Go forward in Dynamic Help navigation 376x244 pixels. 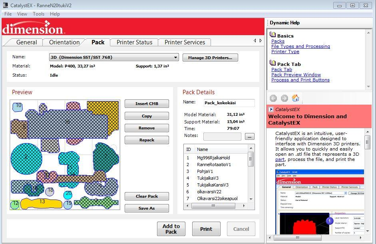[x=284, y=98]
